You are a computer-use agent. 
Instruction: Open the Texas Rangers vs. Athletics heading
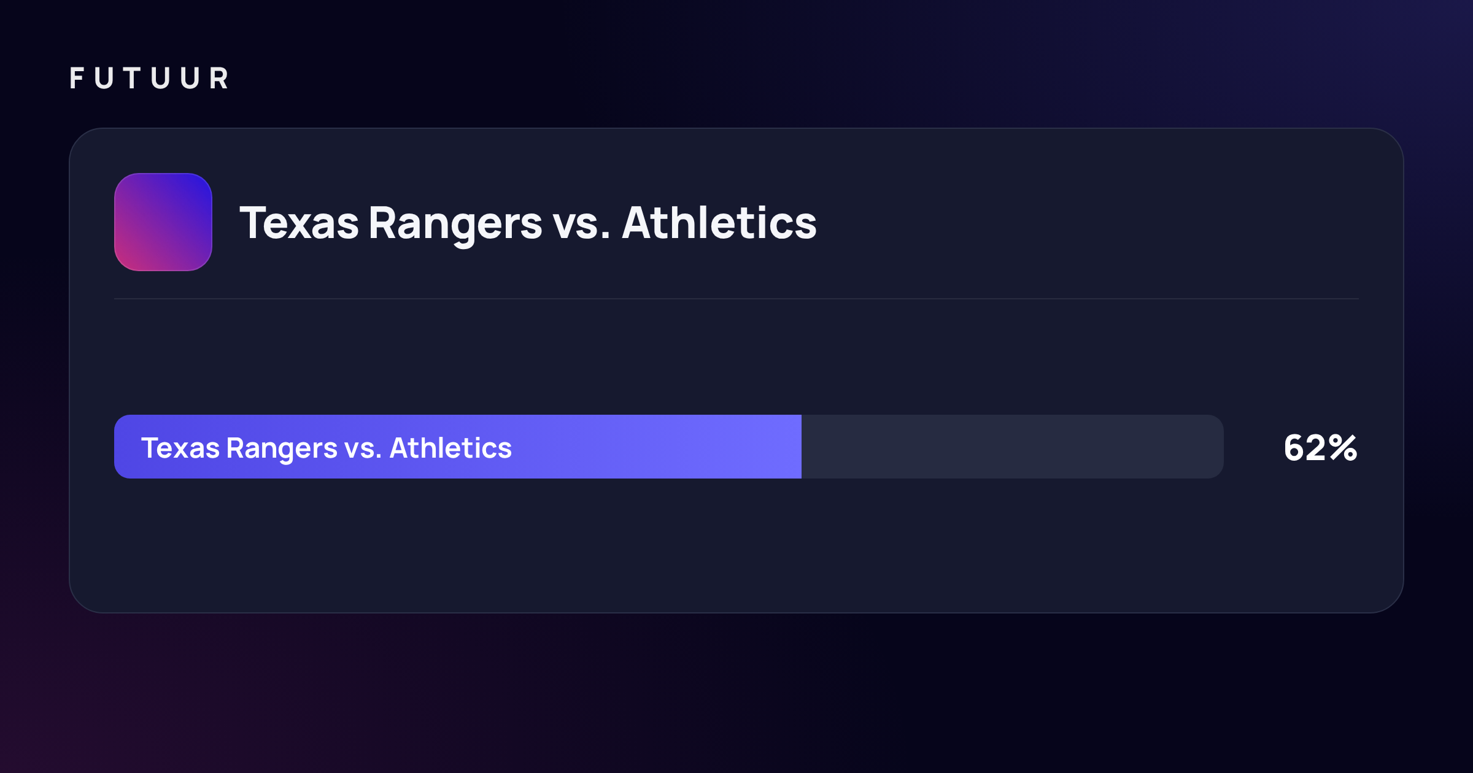[x=528, y=223]
